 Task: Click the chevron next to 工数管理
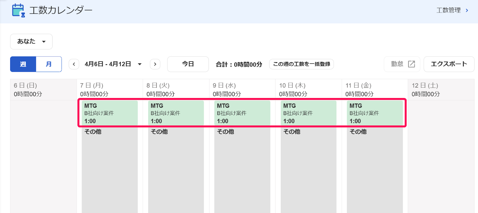point(467,10)
